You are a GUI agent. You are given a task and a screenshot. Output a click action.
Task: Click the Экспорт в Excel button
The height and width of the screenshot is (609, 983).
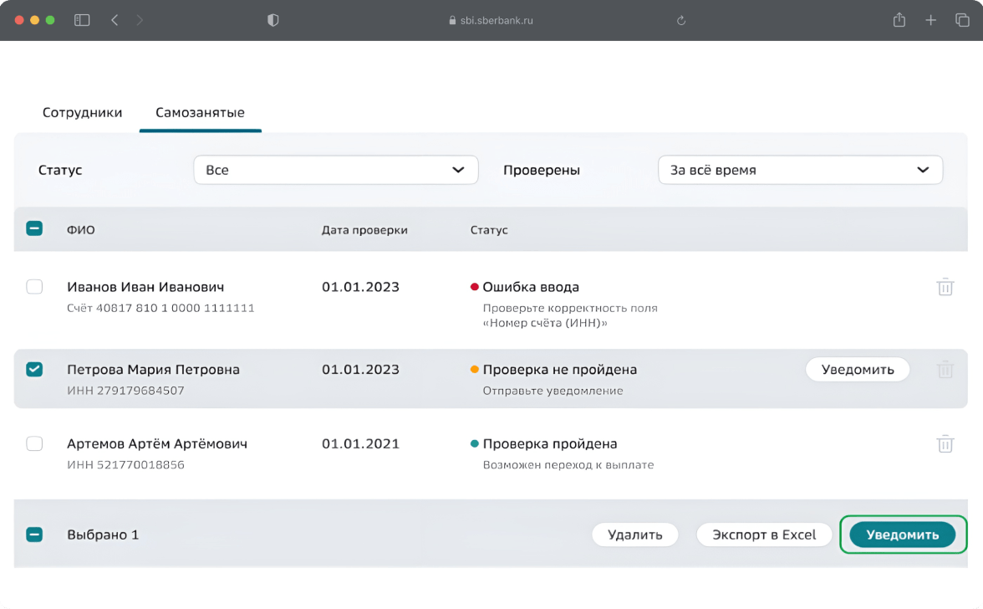pos(763,535)
